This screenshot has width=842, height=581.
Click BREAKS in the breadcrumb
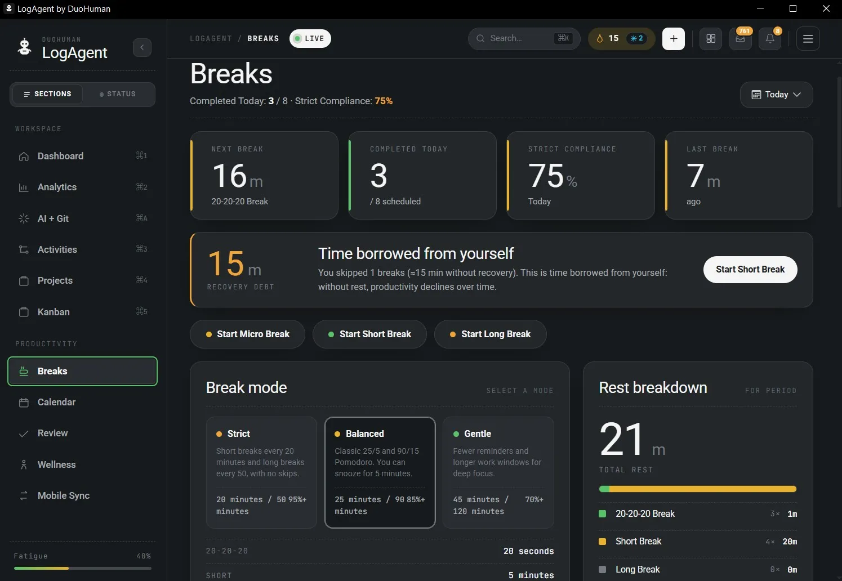pyautogui.click(x=263, y=38)
